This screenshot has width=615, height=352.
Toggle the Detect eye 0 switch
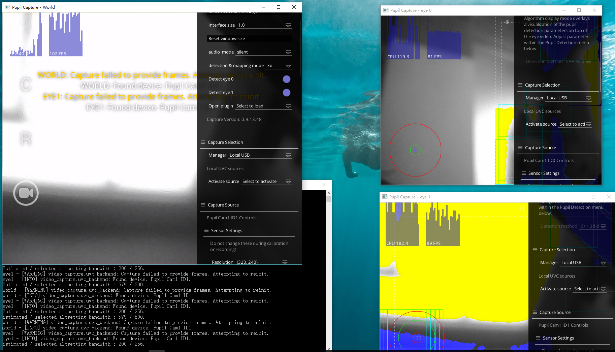[287, 79]
